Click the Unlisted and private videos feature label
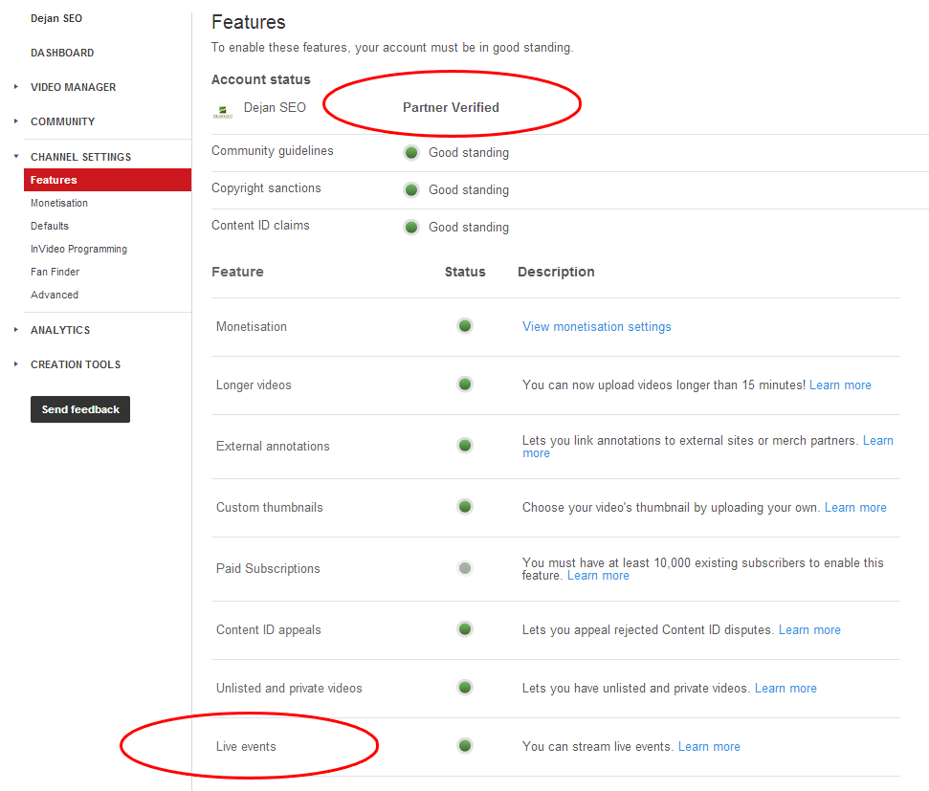Image resolution: width=929 pixels, height=791 pixels. click(x=289, y=688)
